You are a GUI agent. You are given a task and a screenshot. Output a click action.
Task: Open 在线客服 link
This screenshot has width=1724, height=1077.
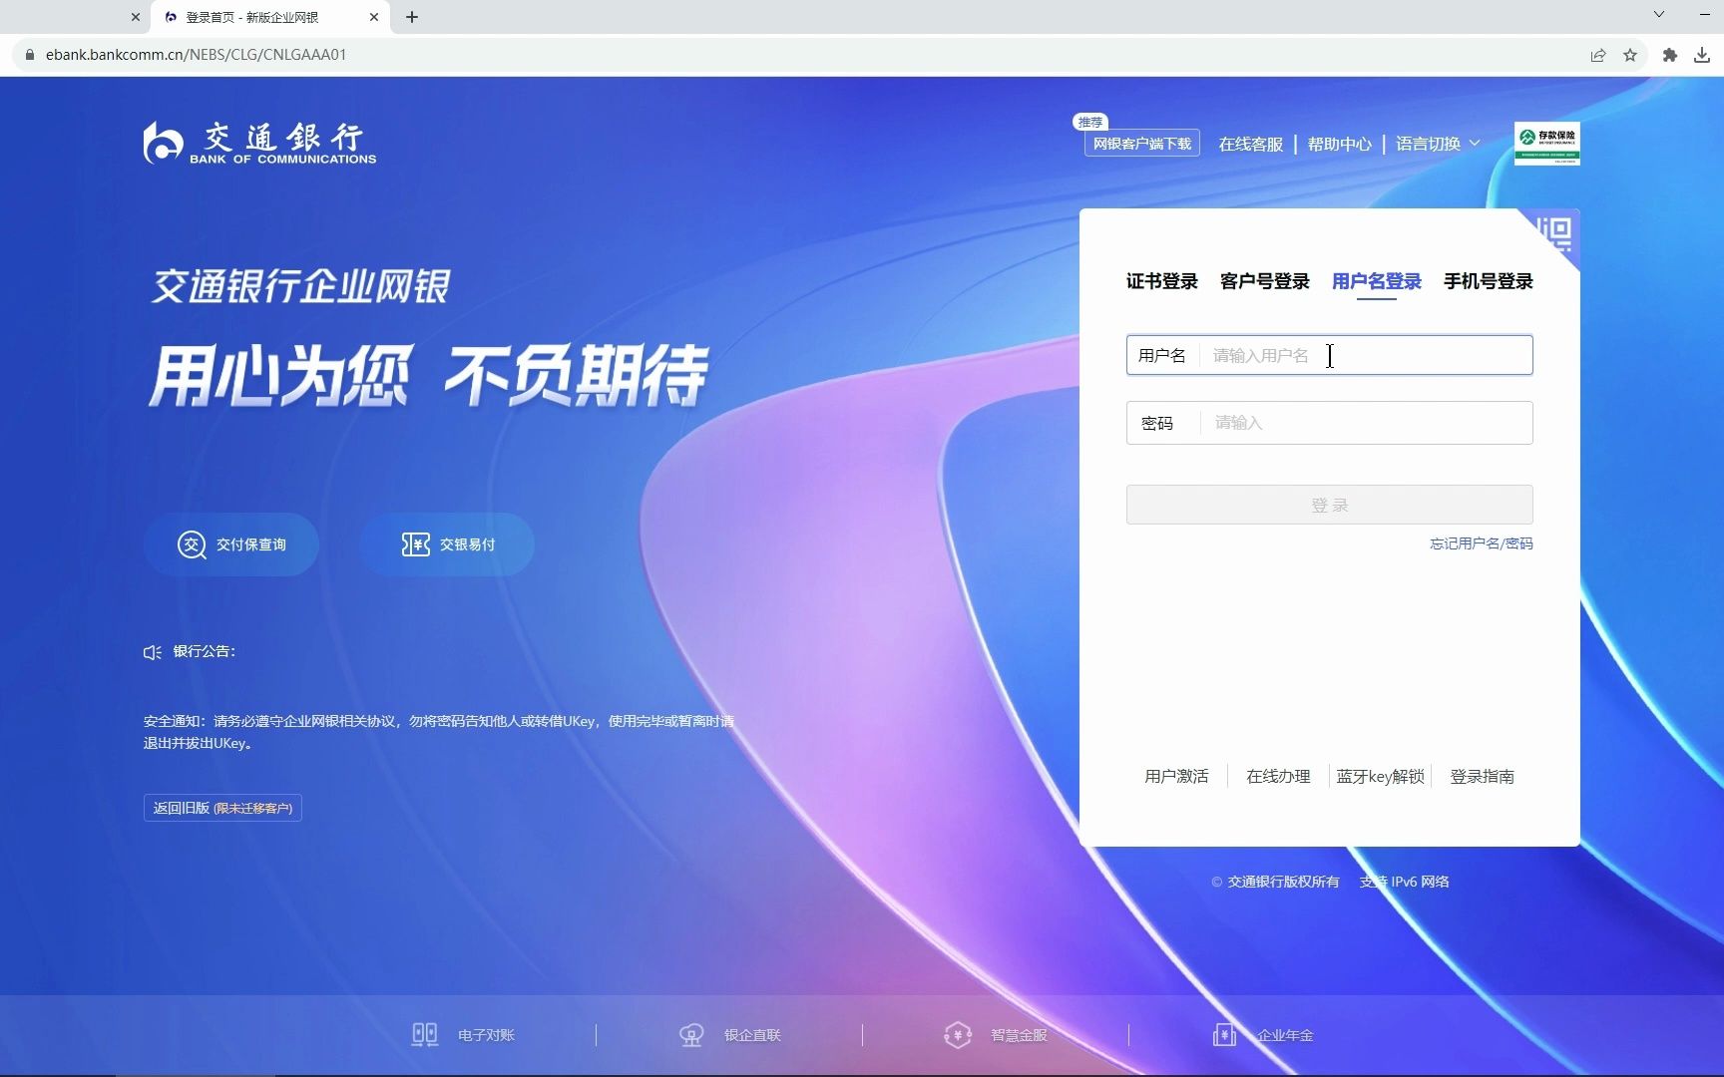pyautogui.click(x=1250, y=144)
